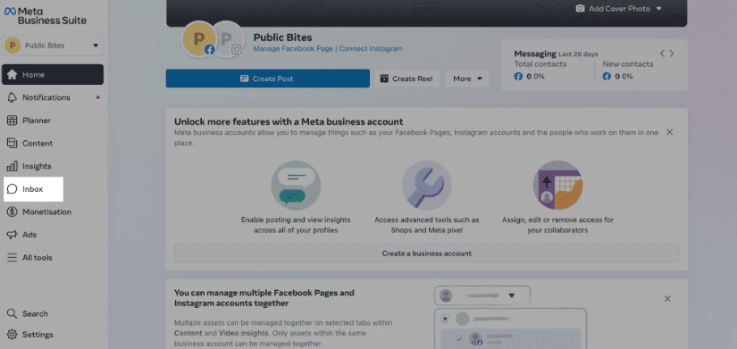Click the Public Bites account avatar in sidebar
This screenshot has width=737, height=349.
tap(13, 46)
